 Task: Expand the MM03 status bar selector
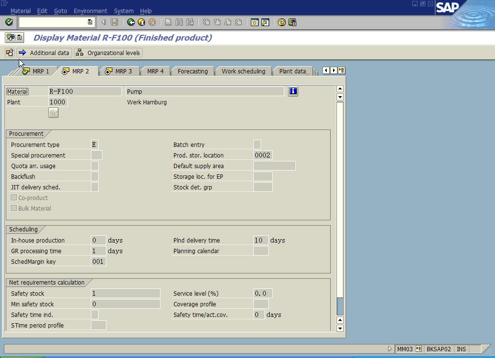419,349
